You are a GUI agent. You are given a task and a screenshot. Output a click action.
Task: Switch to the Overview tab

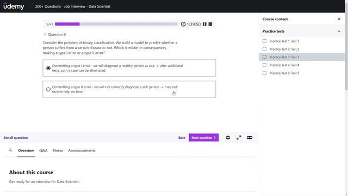tap(26, 150)
